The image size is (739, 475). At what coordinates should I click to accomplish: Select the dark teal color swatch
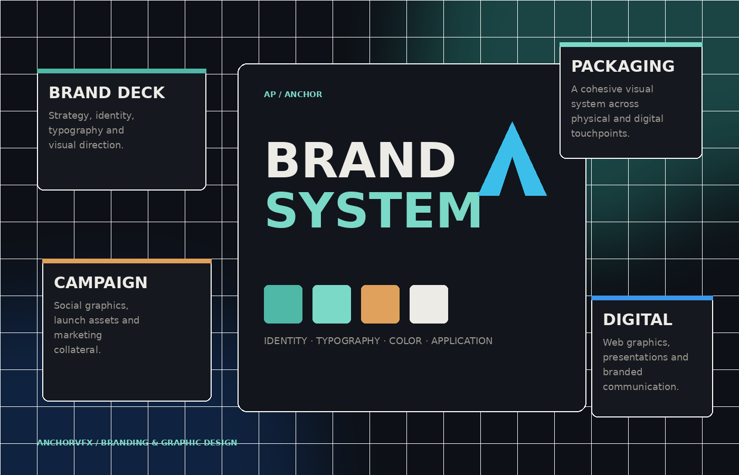click(x=283, y=305)
